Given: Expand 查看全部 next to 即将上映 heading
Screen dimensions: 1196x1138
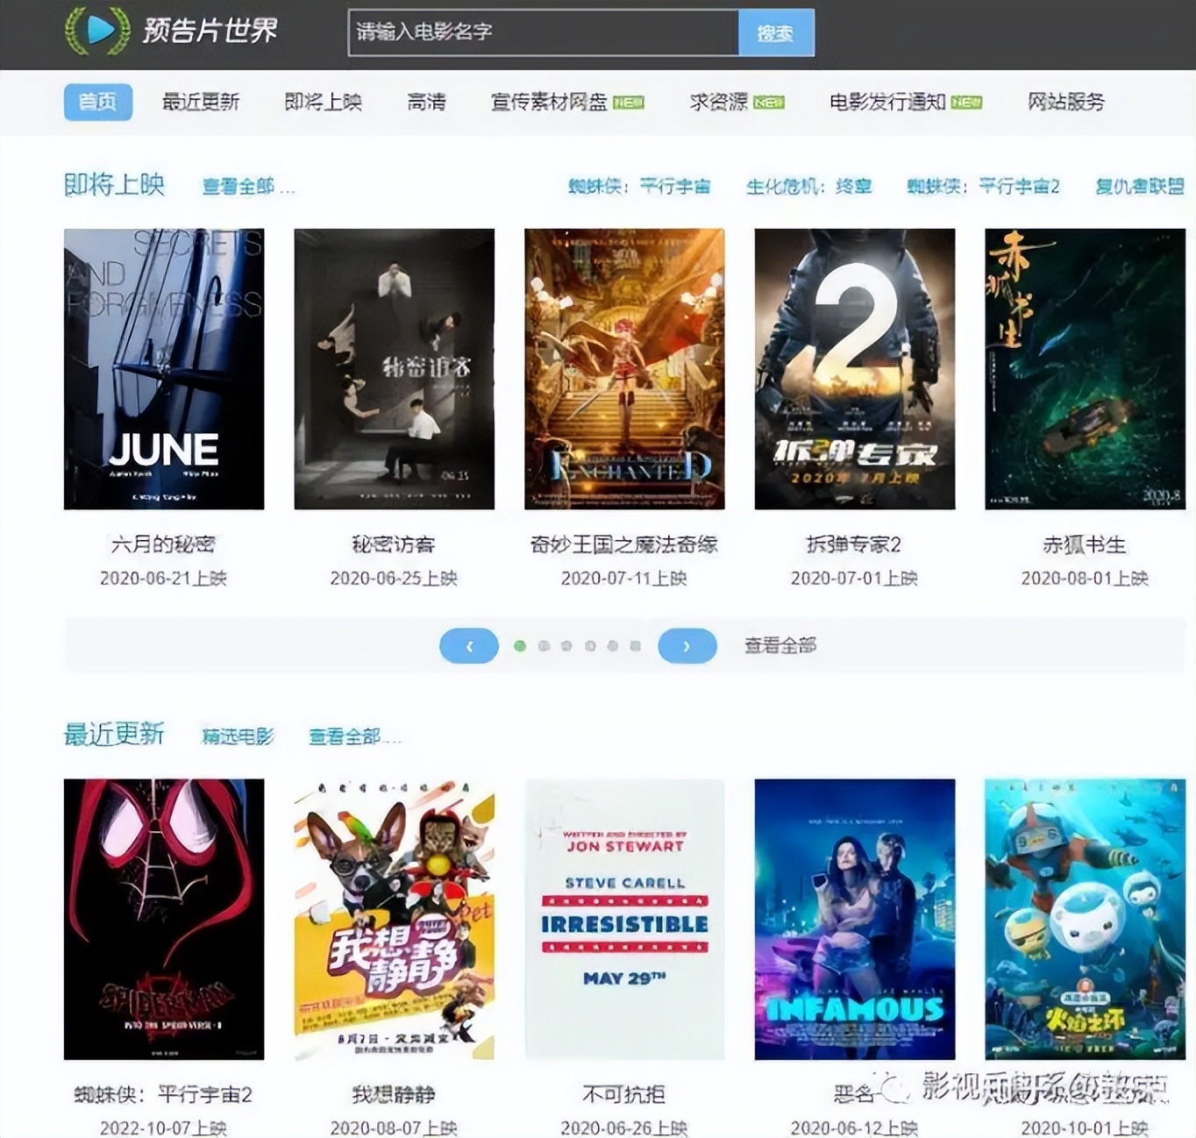Looking at the screenshot, I should [x=246, y=186].
